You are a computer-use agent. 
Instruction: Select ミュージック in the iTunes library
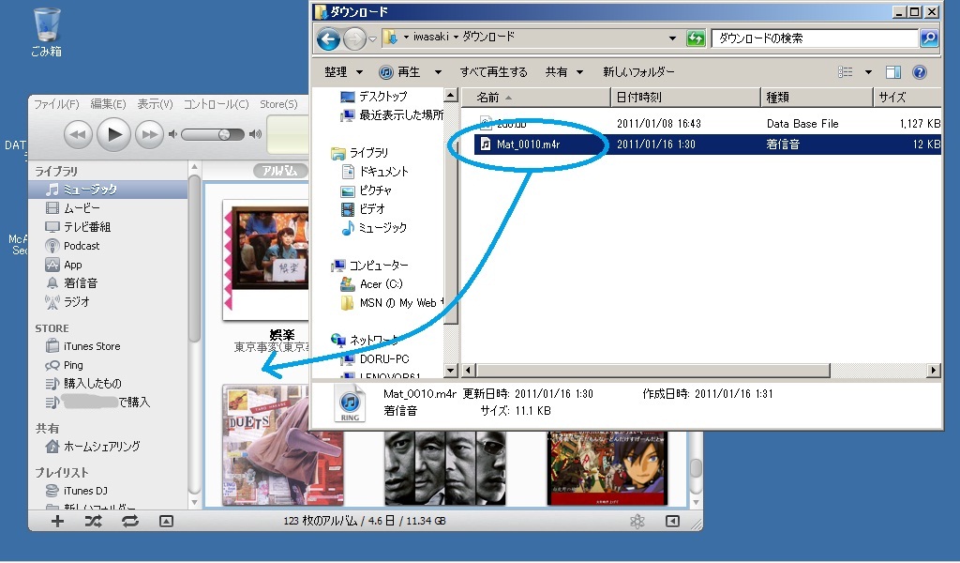(108, 190)
